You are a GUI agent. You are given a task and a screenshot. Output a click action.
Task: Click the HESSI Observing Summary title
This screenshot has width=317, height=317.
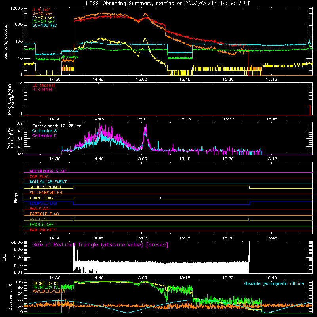point(168,4)
